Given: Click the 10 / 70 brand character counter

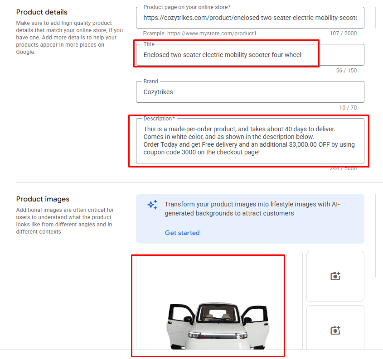Looking at the screenshot, I should 348,108.
